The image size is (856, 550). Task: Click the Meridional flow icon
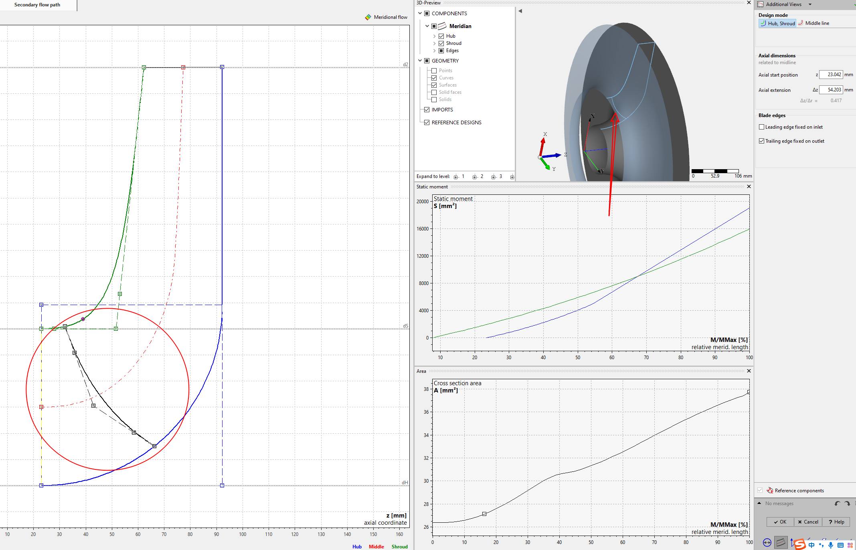368,17
